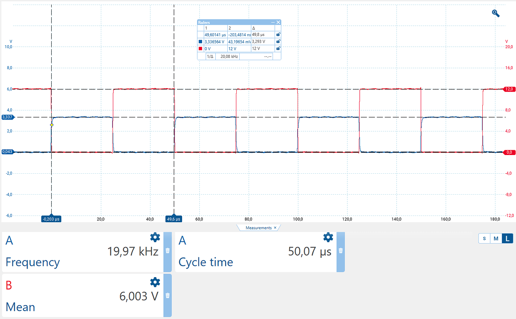Open settings gear for the Mean measurement
516x319 pixels.
155,282
